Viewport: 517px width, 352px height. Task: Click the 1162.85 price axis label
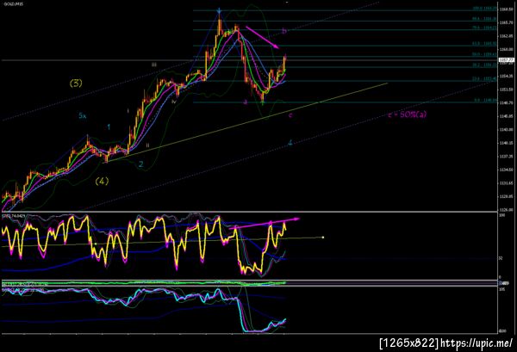click(506, 36)
